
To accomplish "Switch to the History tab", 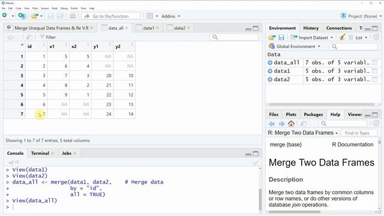I will pyautogui.click(x=311, y=28).
